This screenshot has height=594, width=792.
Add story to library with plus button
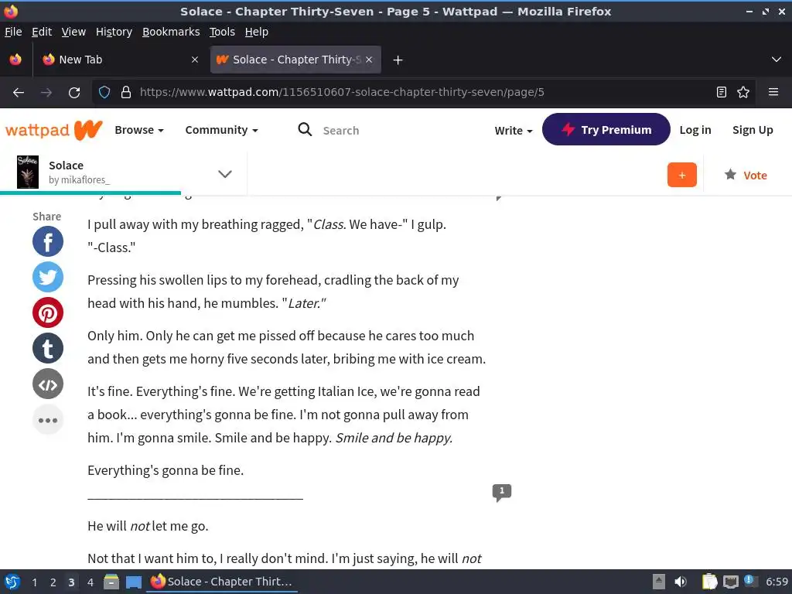tap(682, 175)
